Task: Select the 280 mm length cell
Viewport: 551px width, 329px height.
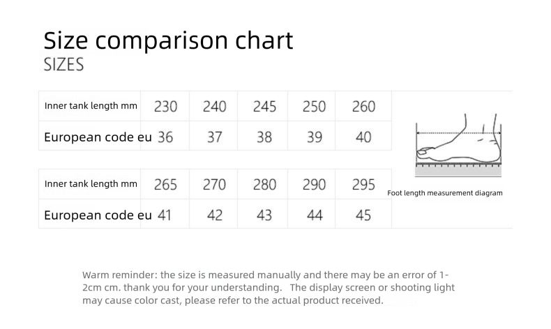Action: pos(264,185)
